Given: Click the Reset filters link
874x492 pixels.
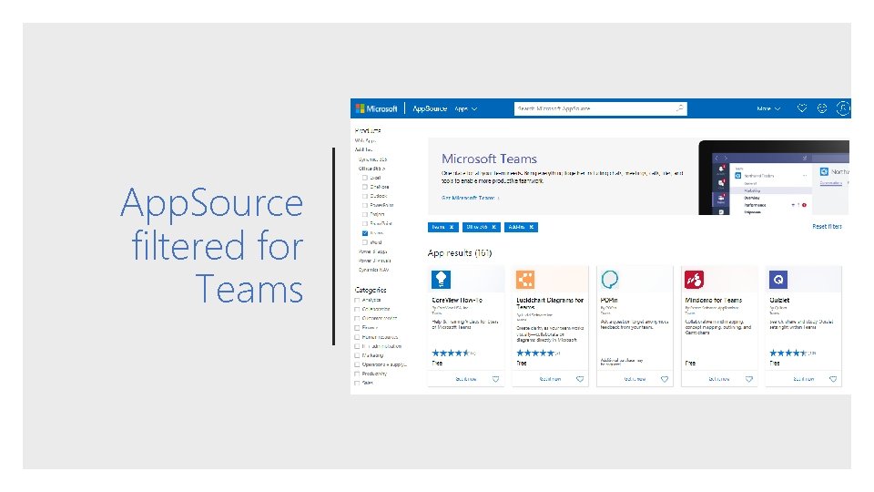Looking at the screenshot, I should pos(828,227).
